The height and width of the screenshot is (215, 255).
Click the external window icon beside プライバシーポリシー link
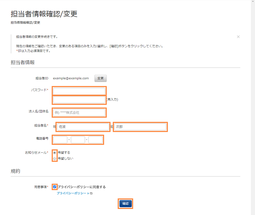(x=91, y=193)
